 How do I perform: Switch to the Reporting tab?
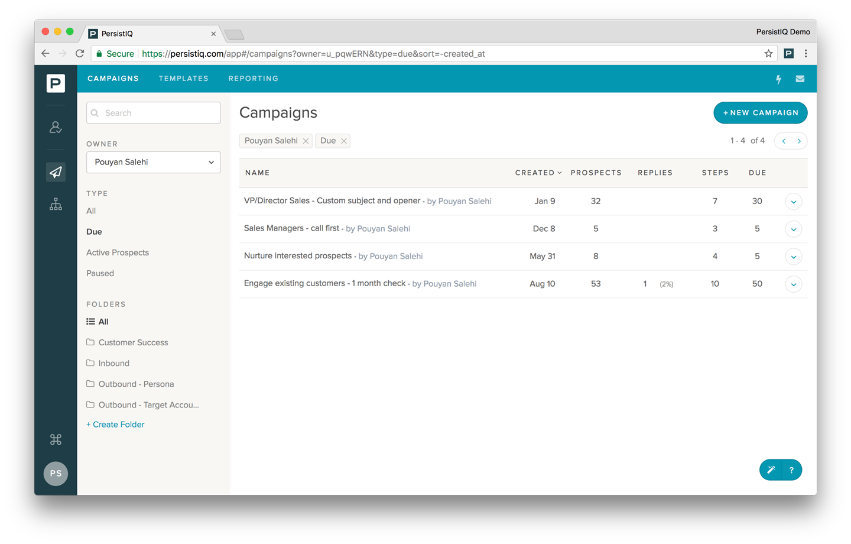tap(253, 79)
